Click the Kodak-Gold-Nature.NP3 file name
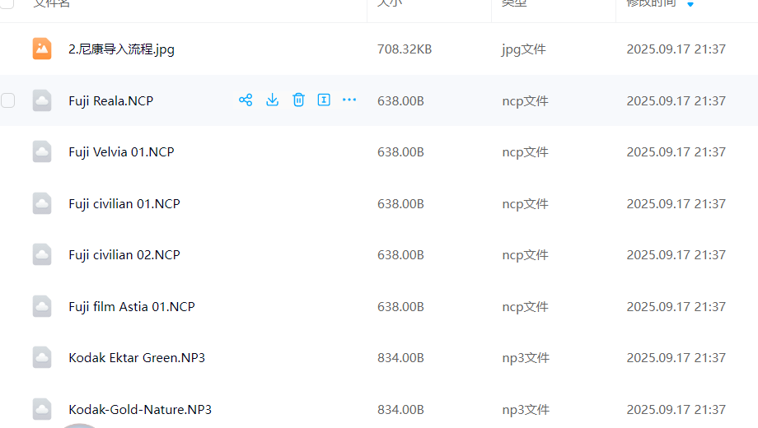 coord(140,410)
